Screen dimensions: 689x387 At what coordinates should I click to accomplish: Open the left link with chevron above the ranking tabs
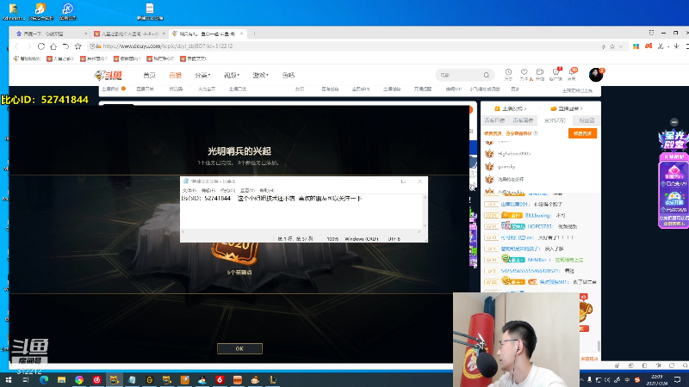click(x=511, y=108)
